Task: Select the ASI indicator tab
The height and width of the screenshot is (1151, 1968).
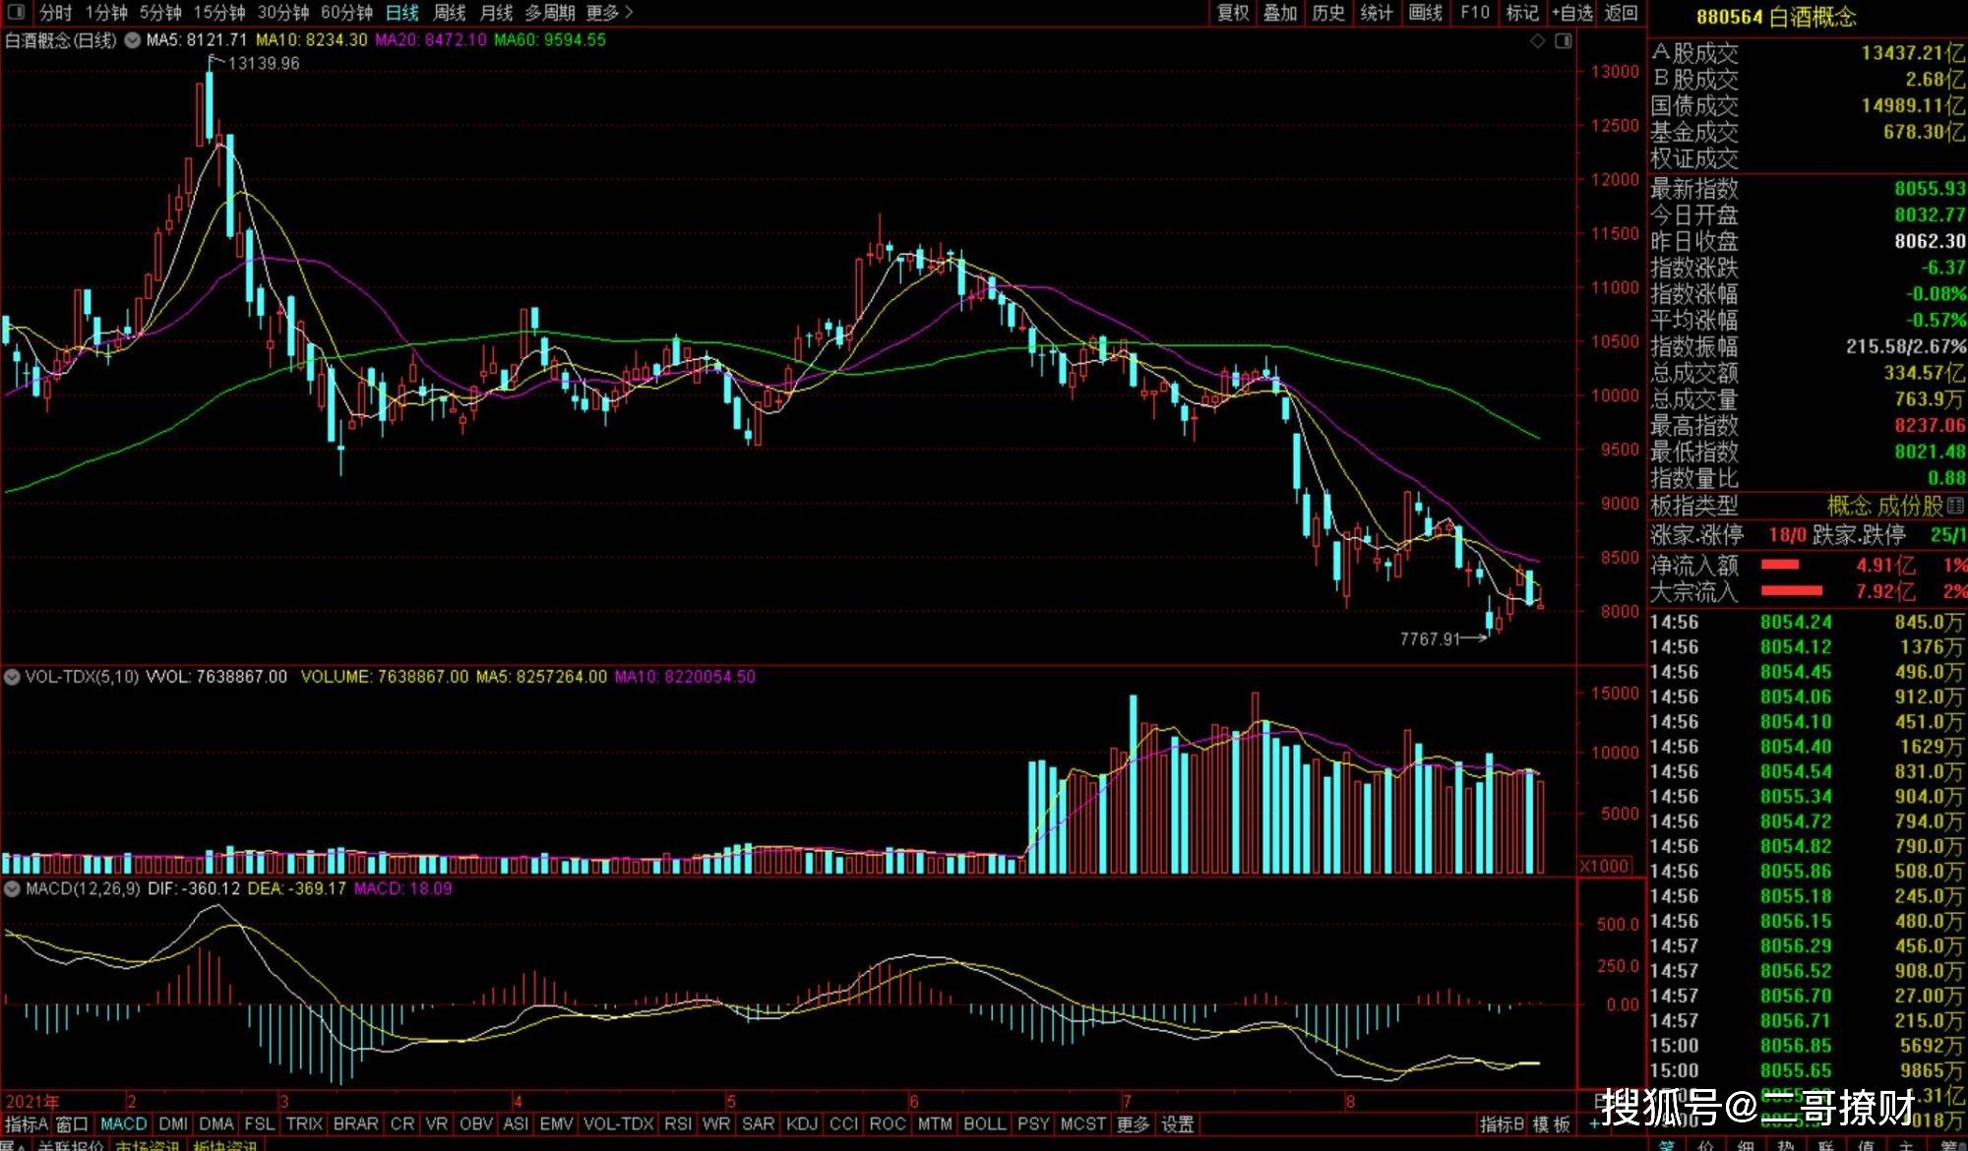Action: coord(516,1123)
